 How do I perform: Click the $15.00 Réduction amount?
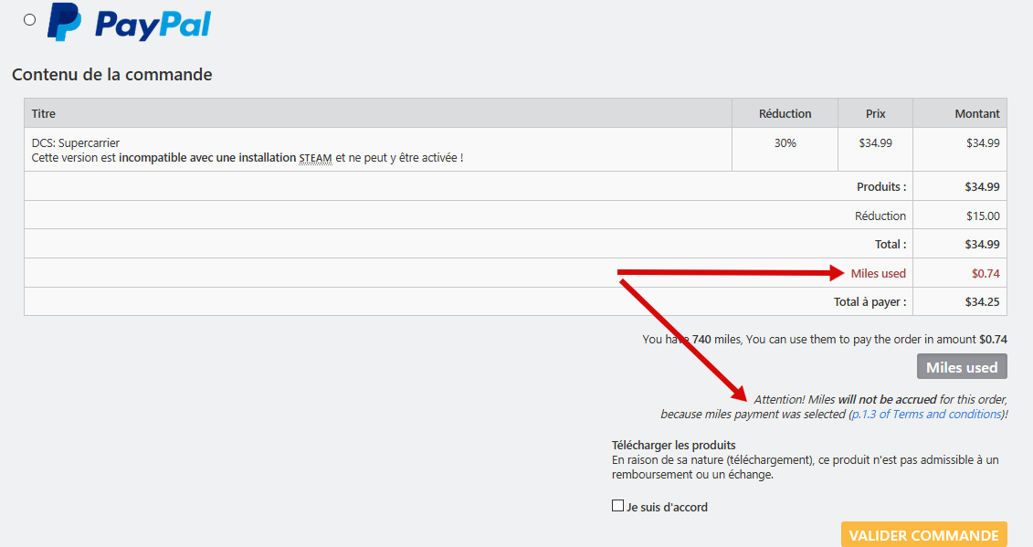point(983,216)
